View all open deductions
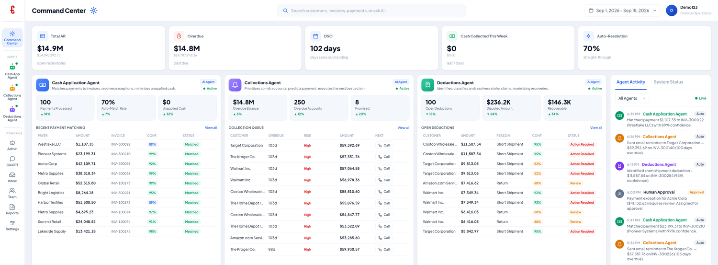718x265 pixels. click(596, 128)
